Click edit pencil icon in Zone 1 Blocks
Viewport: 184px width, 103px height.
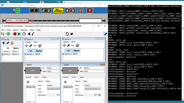31,46
